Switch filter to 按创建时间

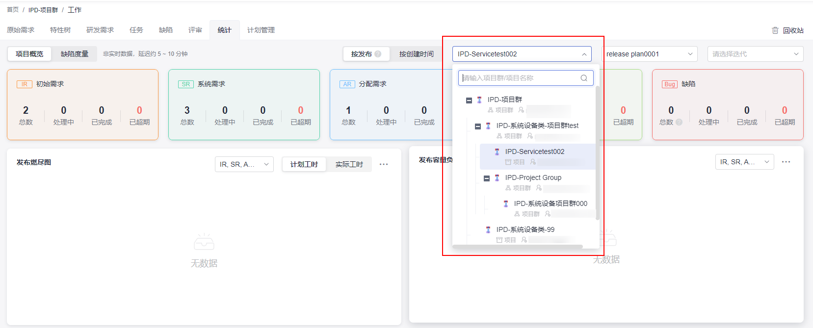click(416, 54)
